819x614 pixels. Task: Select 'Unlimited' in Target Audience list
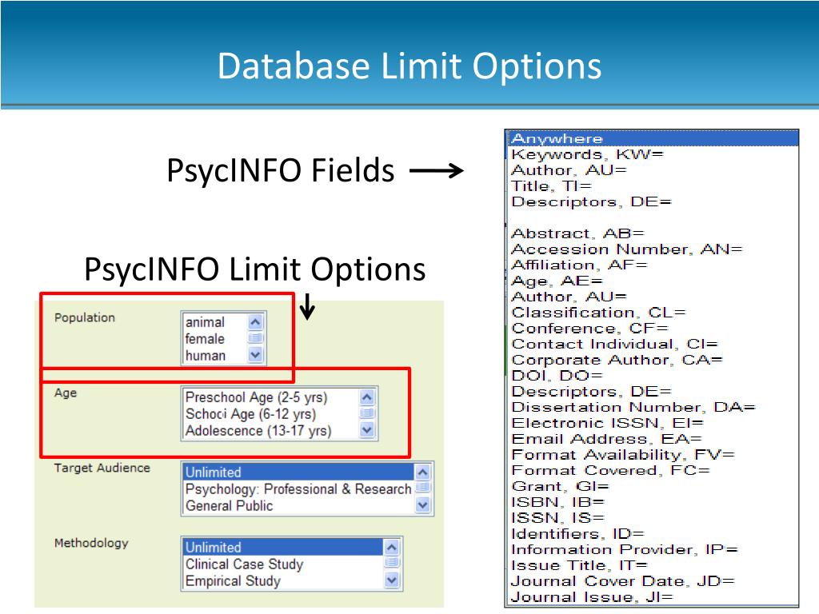pyautogui.click(x=298, y=472)
